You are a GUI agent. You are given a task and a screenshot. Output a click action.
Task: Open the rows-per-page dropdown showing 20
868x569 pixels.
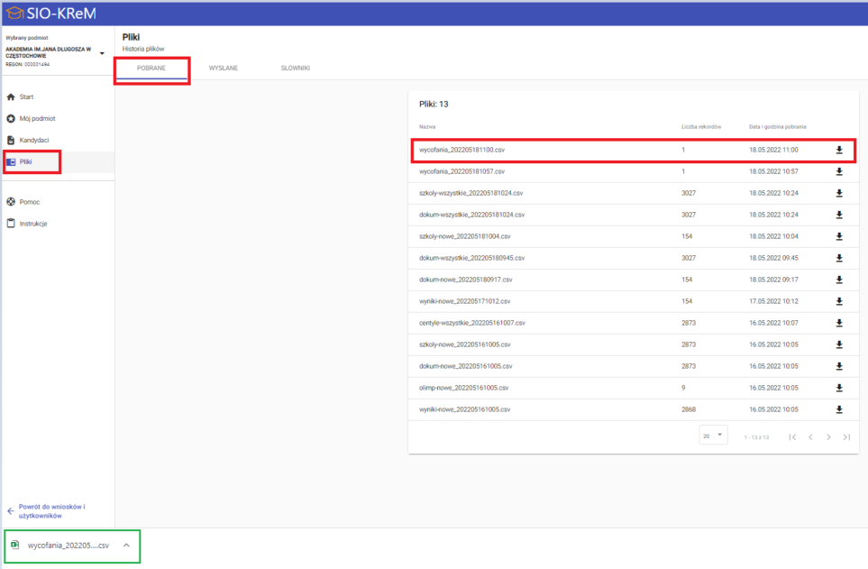(x=712, y=436)
